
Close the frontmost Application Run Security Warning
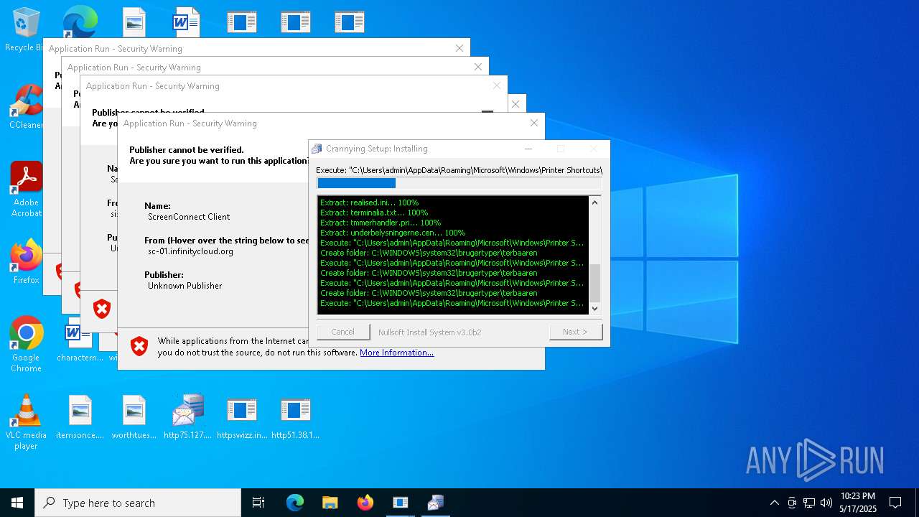[x=533, y=124]
